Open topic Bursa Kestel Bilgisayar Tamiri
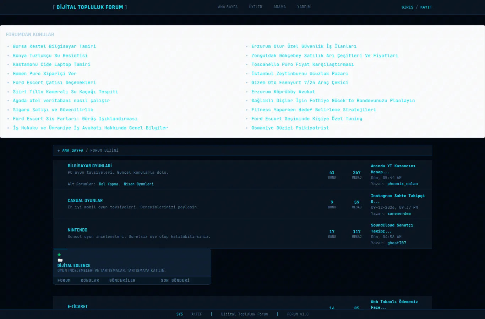Image resolution: width=485 pixels, height=319 pixels. coord(54,46)
